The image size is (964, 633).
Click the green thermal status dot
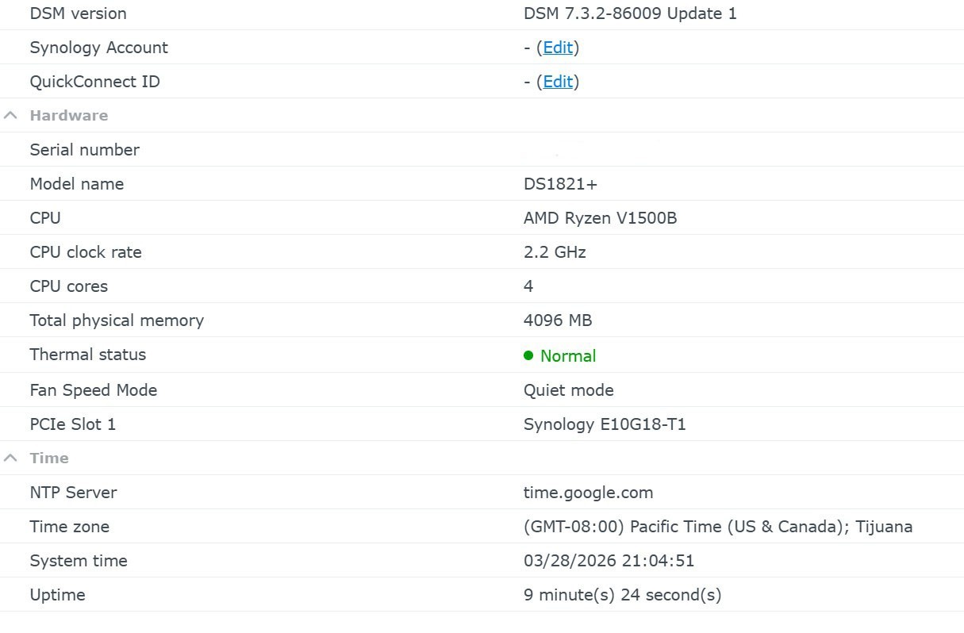528,356
